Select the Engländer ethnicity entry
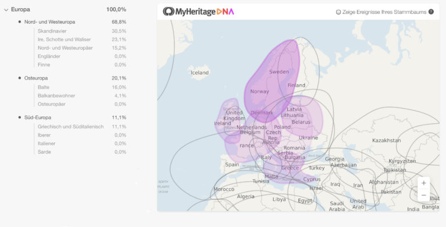 [x=82, y=56]
